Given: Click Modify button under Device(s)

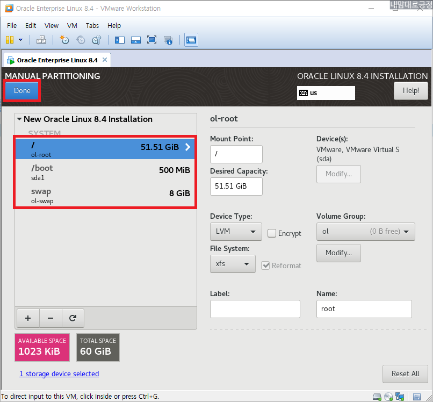Looking at the screenshot, I should (338, 174).
